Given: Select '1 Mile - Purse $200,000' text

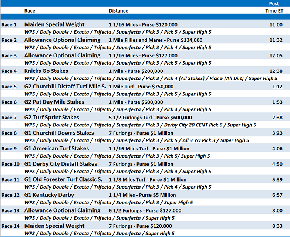Looking at the screenshot, I should (136, 71).
